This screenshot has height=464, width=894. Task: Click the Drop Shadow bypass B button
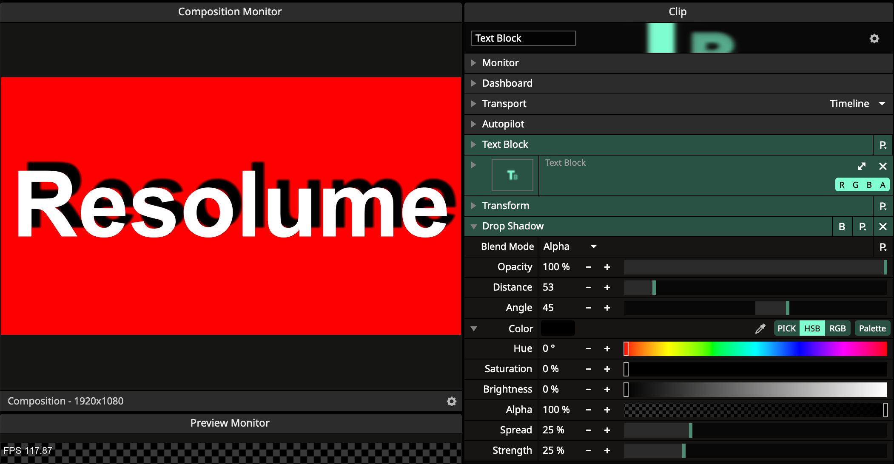[842, 226]
